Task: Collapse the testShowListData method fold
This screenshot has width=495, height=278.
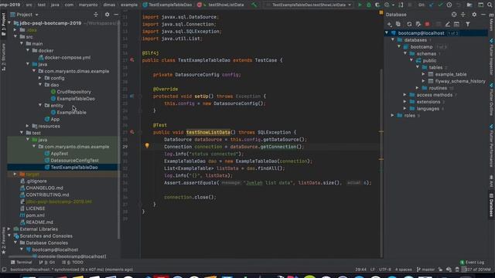Action: (140, 132)
